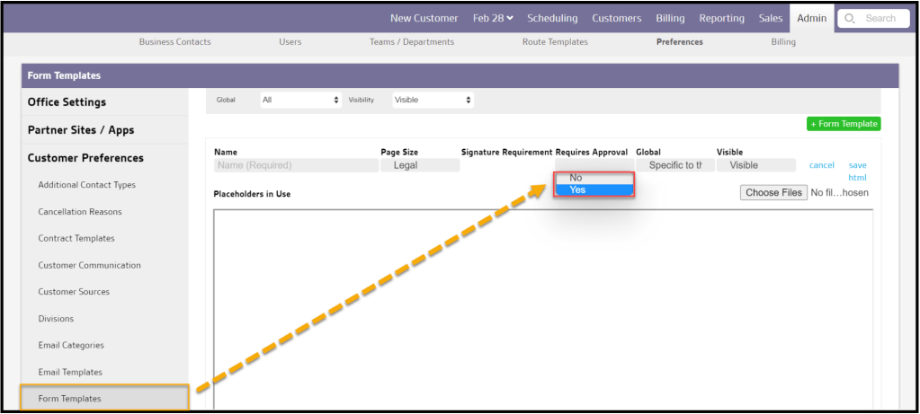Choose No in Requires Approval list
Viewport: 920px width, 414px height.
(x=594, y=178)
